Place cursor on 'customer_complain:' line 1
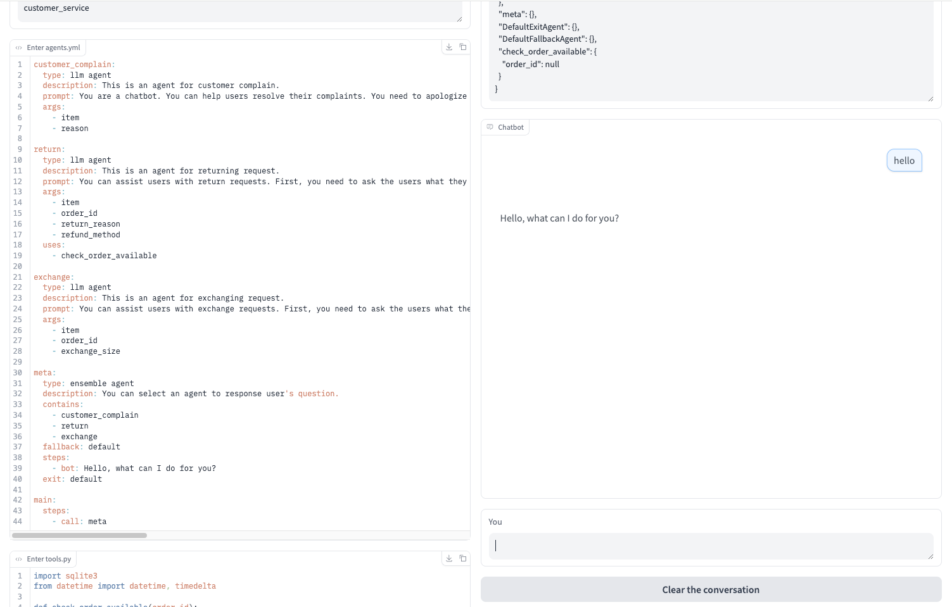This screenshot has height=607, width=952. click(74, 65)
